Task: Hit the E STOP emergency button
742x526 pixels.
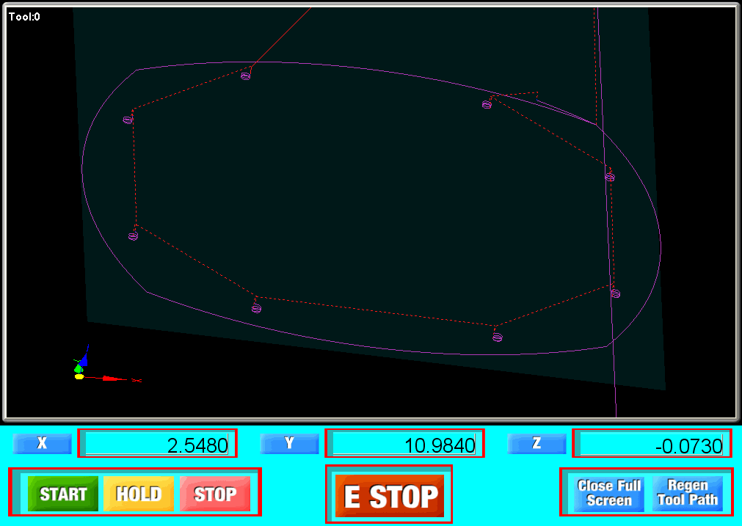Action: click(390, 496)
